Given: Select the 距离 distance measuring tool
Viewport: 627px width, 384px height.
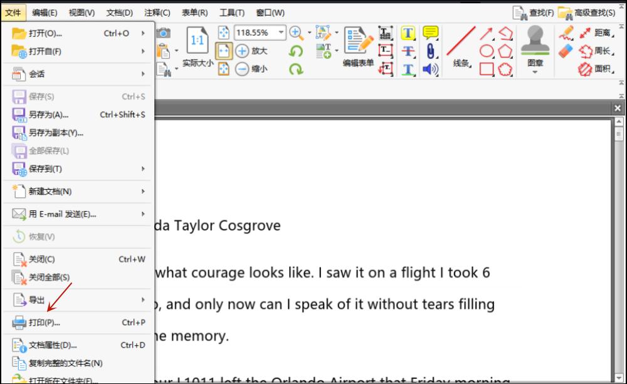Looking at the screenshot, I should 597,33.
